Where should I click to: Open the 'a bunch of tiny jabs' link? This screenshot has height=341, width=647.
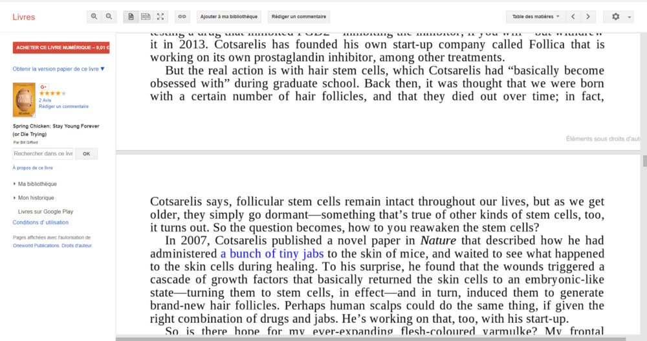(x=272, y=254)
